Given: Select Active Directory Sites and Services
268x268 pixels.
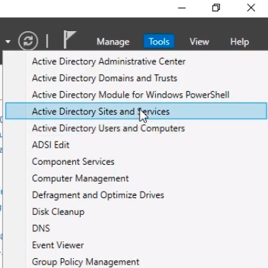Looking at the screenshot, I should click(136, 111).
